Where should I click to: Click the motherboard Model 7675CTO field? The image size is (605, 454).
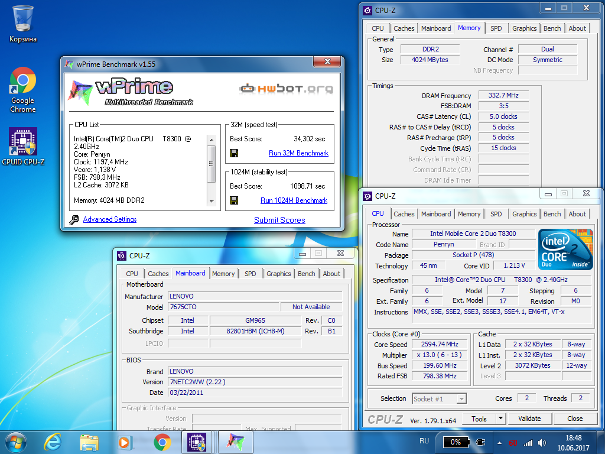[223, 307]
